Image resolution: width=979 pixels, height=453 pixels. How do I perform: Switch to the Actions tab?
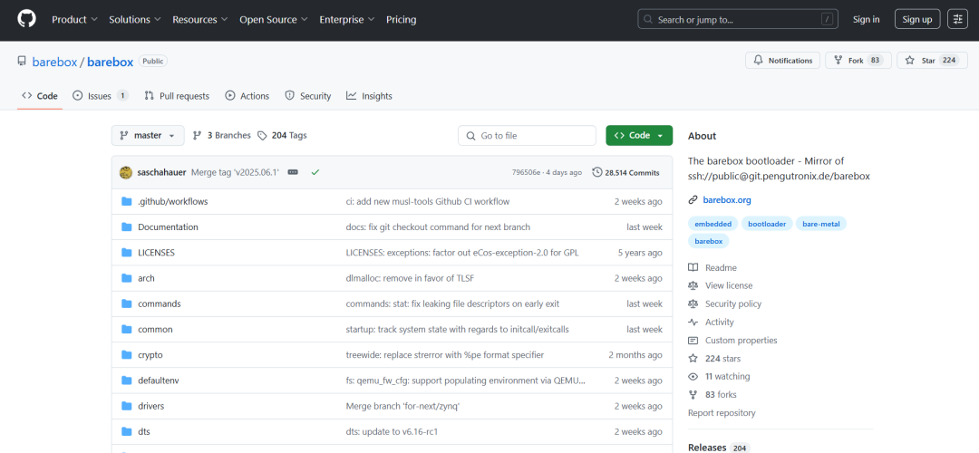pos(247,95)
